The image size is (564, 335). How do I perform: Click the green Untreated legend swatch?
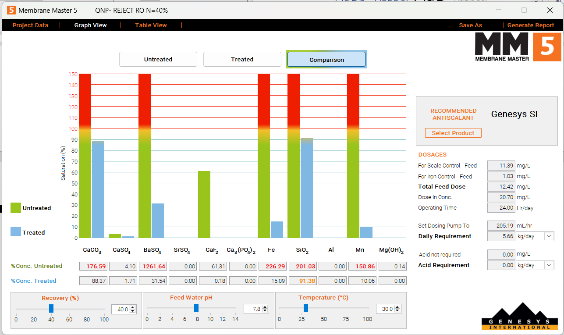(16, 208)
